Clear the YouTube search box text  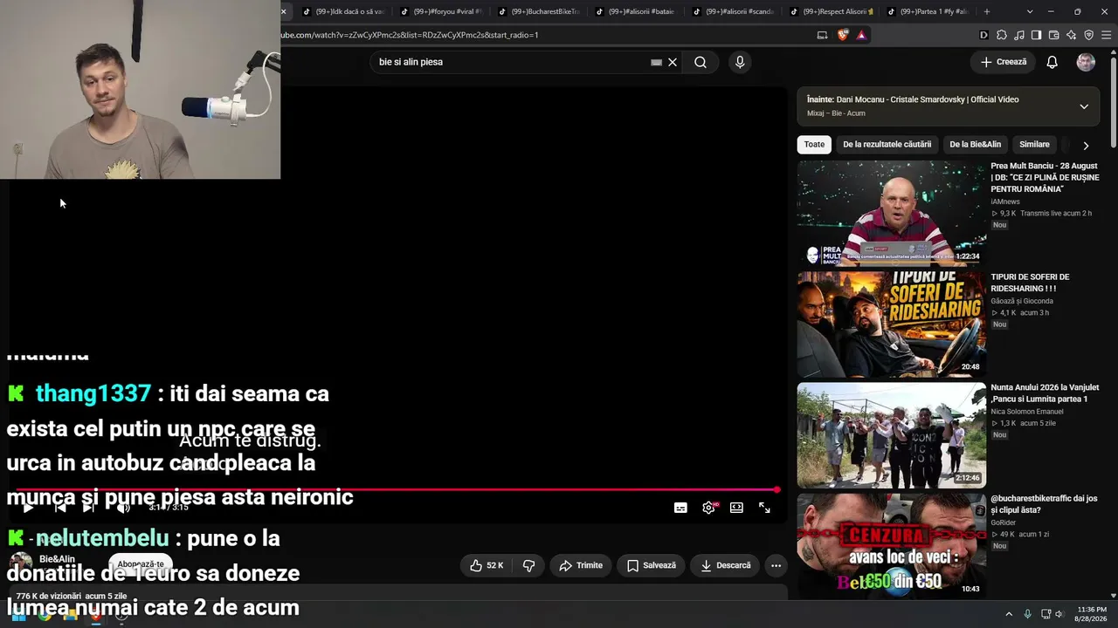coord(673,62)
